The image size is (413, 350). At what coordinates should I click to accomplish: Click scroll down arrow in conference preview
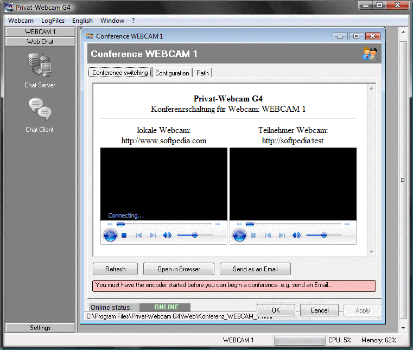pos(371,251)
